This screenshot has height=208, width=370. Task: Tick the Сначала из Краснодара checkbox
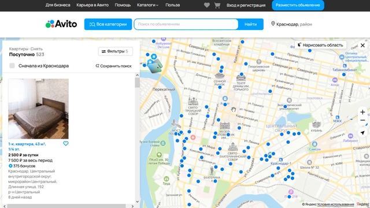[x=12, y=66]
